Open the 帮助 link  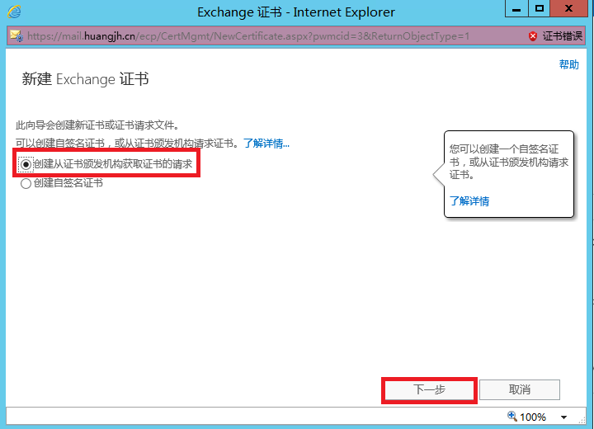click(x=569, y=64)
